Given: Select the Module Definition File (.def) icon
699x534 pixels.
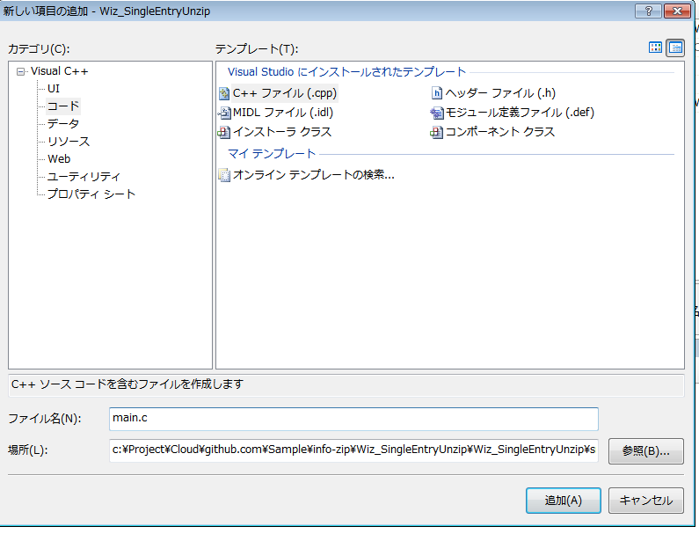Looking at the screenshot, I should (437, 113).
